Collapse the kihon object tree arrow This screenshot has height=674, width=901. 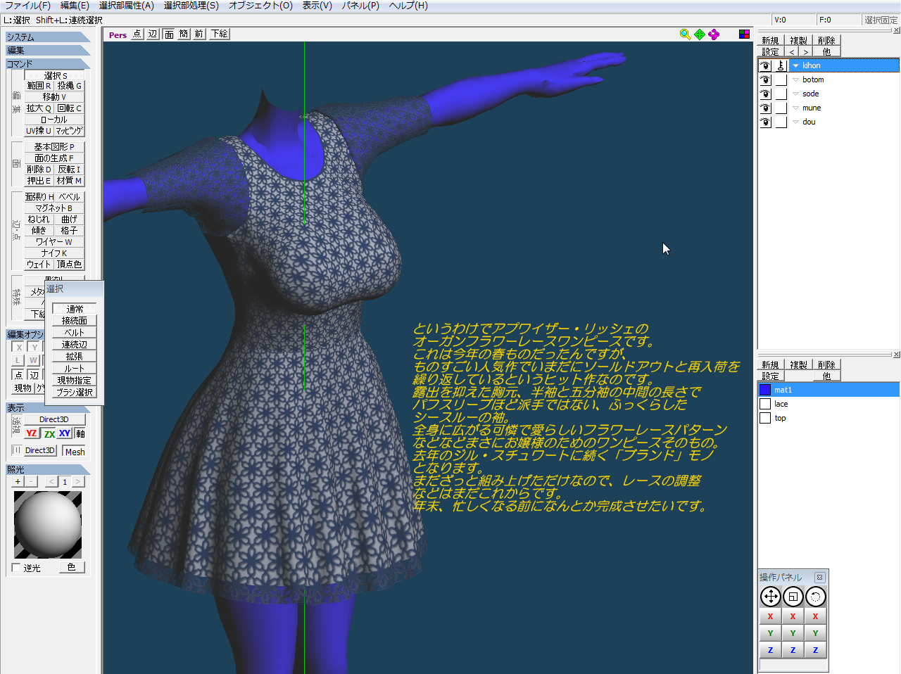coord(796,65)
